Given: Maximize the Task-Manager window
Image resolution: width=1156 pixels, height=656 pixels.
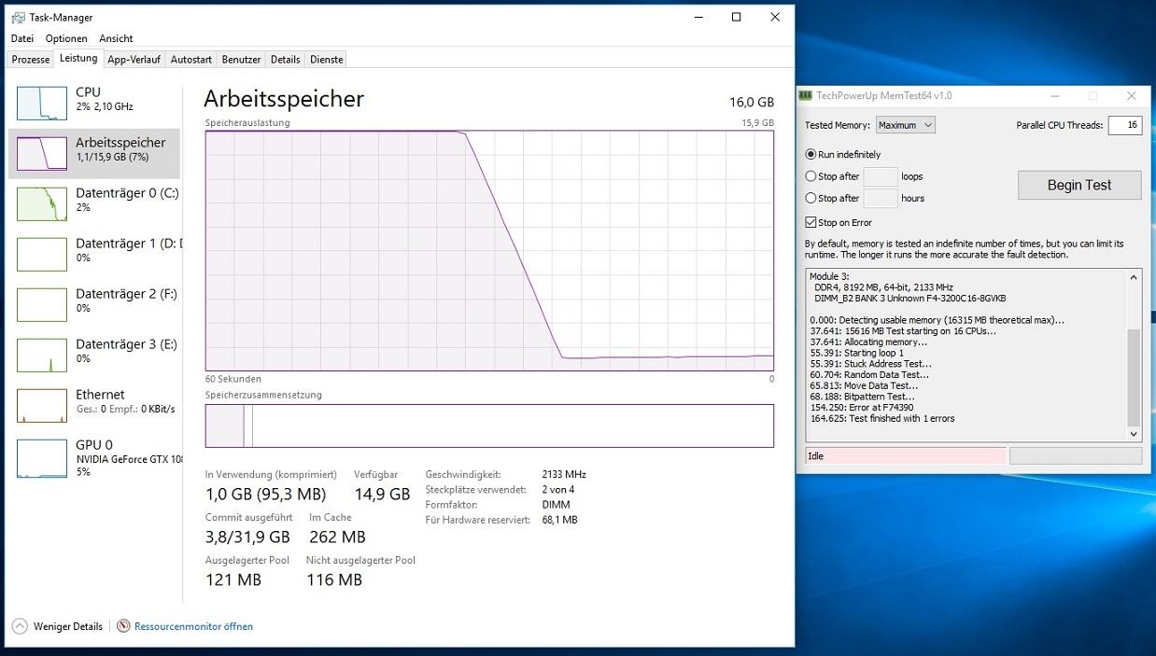Looking at the screenshot, I should tap(736, 17).
